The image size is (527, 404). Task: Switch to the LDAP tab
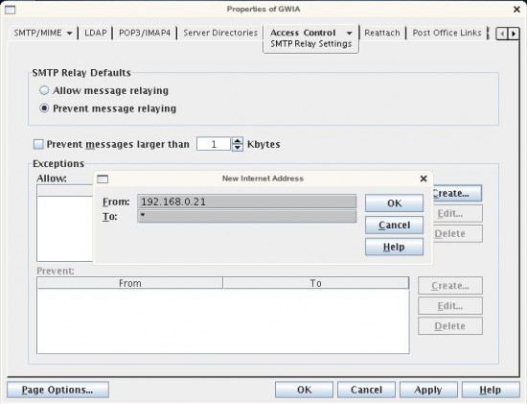(x=96, y=33)
